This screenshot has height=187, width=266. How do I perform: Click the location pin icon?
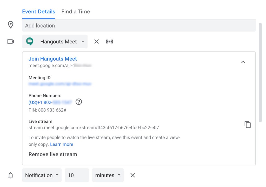pyautogui.click(x=11, y=25)
